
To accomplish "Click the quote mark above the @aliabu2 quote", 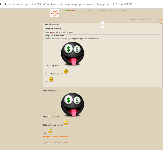I will (103, 27).
